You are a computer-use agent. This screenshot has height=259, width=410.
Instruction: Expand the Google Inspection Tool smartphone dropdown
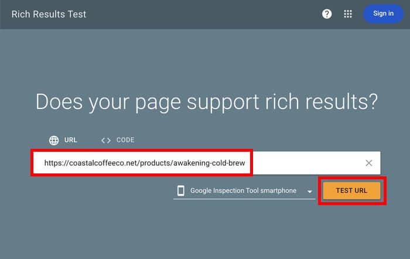(244, 190)
